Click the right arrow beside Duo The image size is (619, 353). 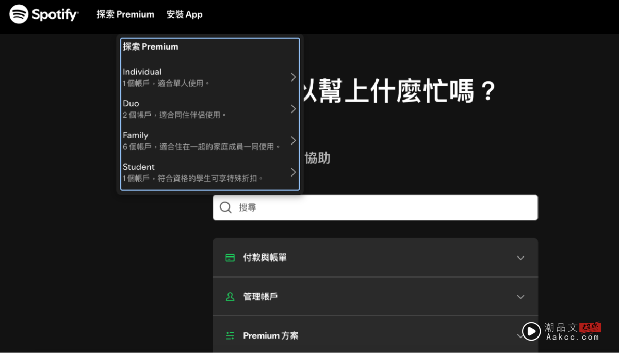[293, 108]
